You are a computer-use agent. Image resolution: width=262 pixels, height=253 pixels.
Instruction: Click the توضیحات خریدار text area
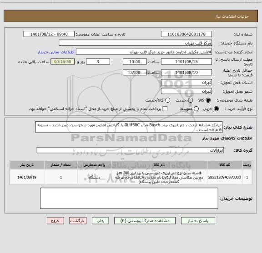click(129, 198)
